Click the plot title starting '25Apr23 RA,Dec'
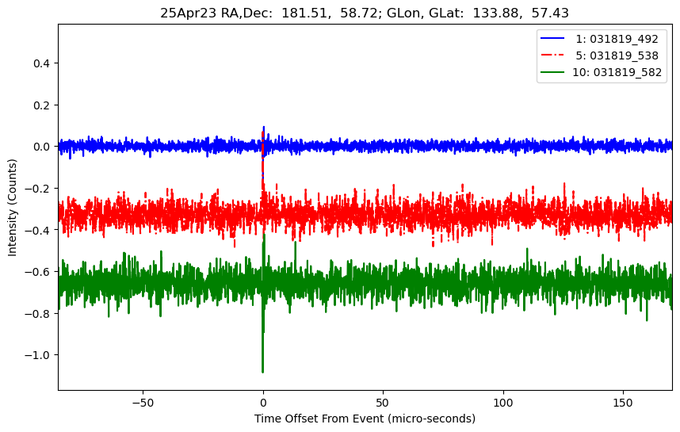Image resolution: width=680 pixels, height=432 pixels. point(365,13)
